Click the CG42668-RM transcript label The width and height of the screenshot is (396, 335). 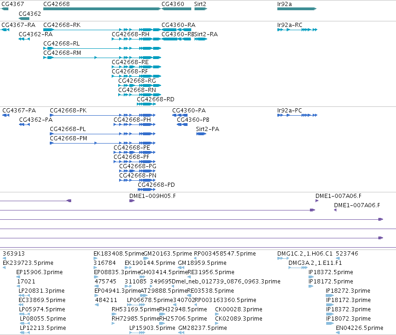62,53
